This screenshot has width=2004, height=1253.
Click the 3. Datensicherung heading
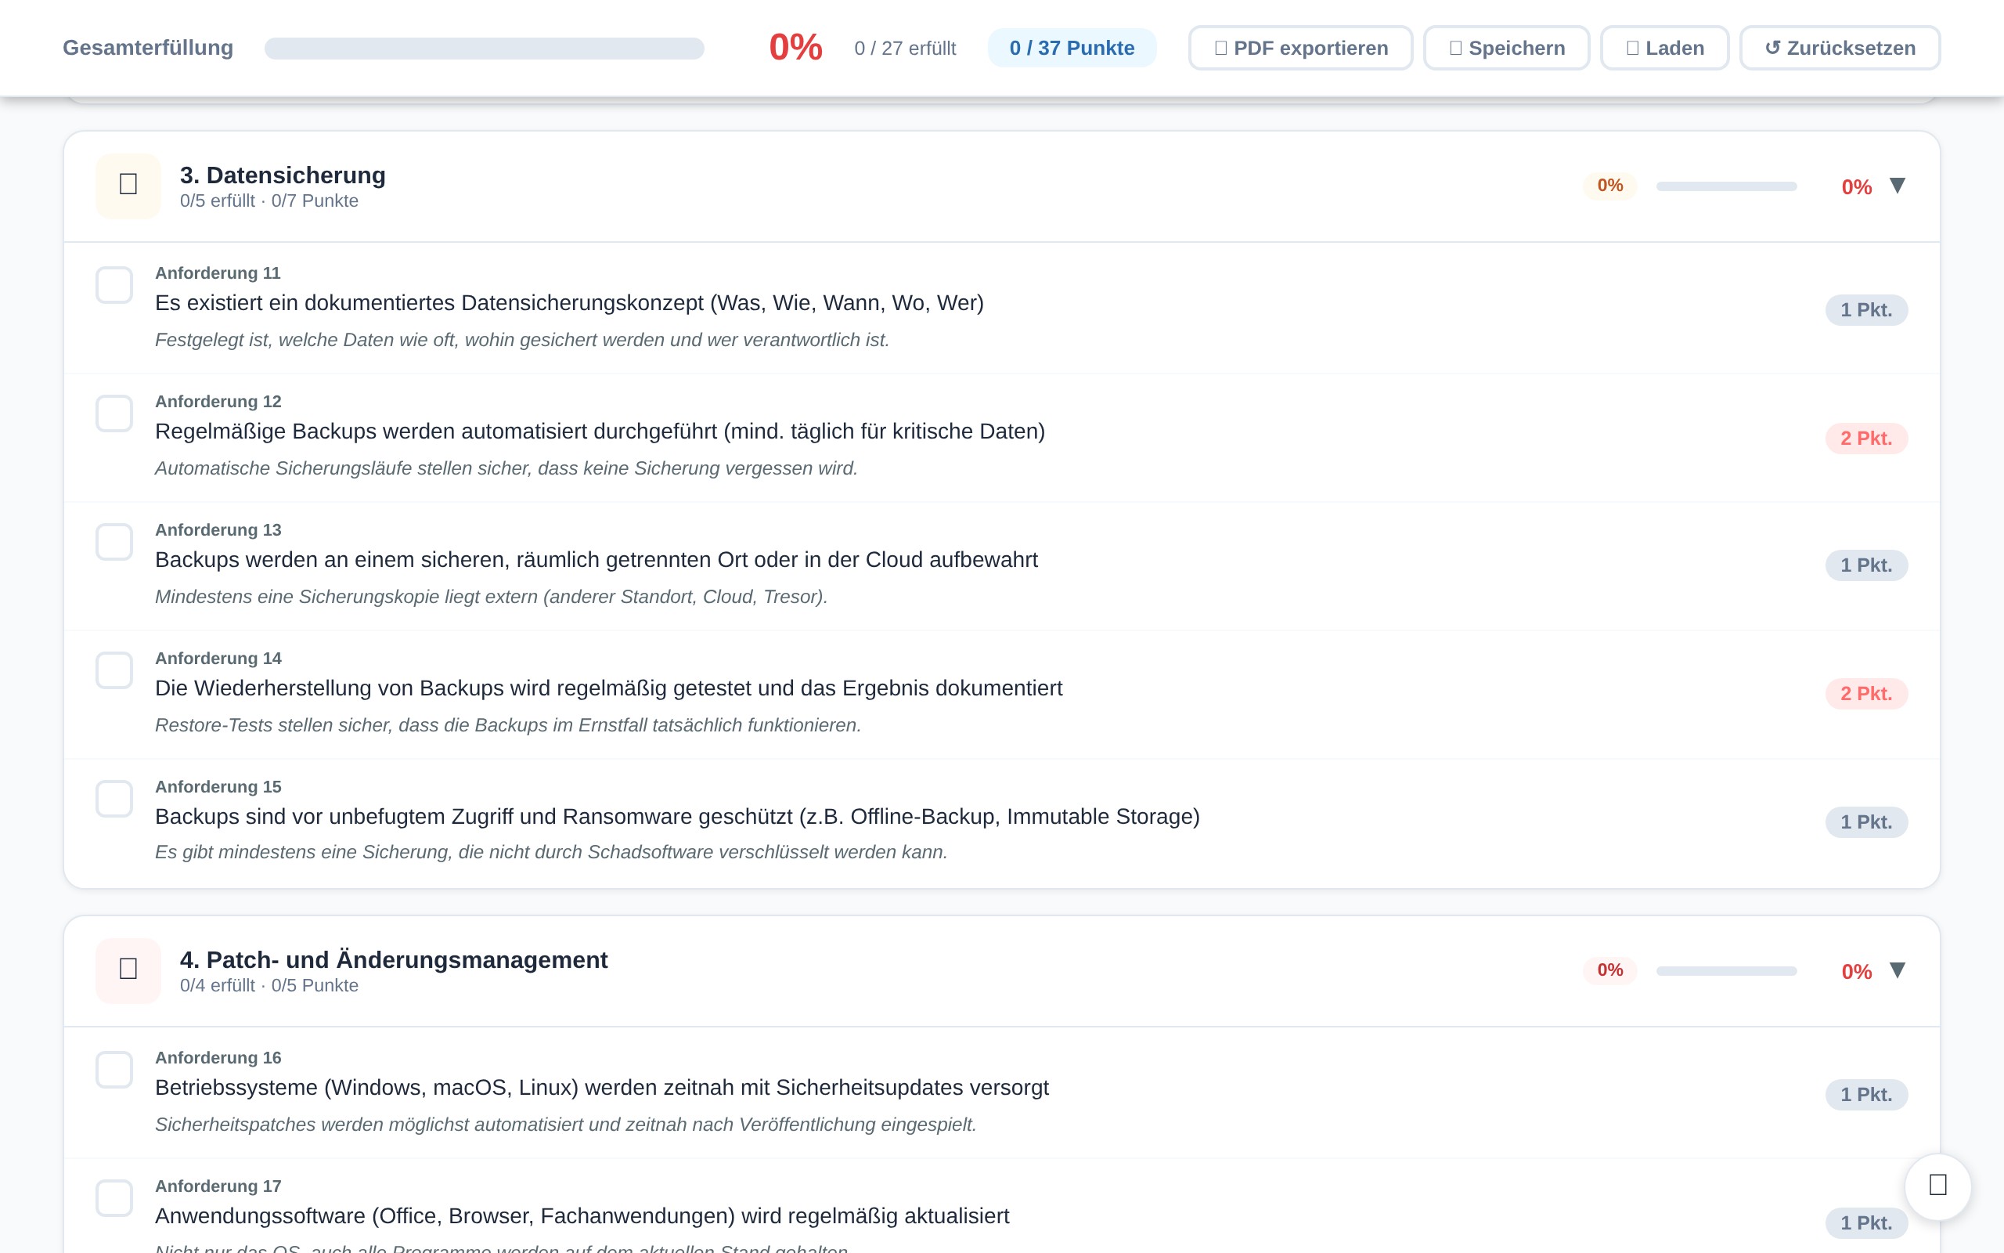point(283,175)
